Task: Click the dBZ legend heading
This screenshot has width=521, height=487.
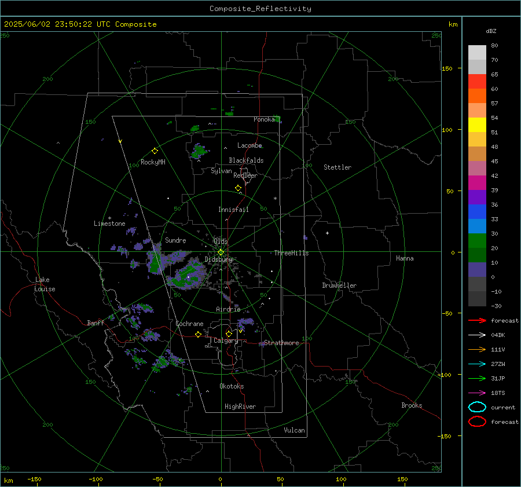Action: pos(491,31)
